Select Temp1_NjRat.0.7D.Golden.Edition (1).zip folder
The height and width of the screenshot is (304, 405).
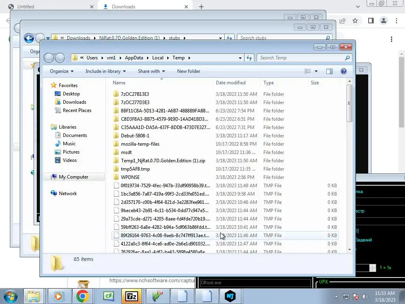[163, 161]
